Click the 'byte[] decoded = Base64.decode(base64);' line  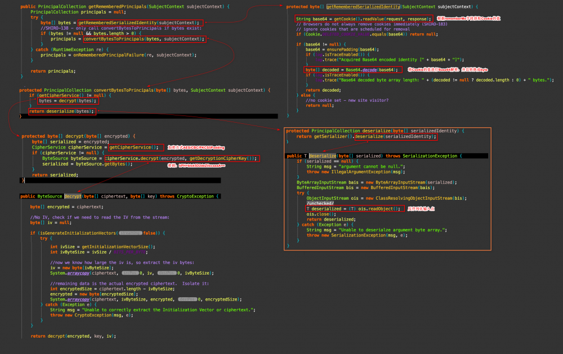351,70
